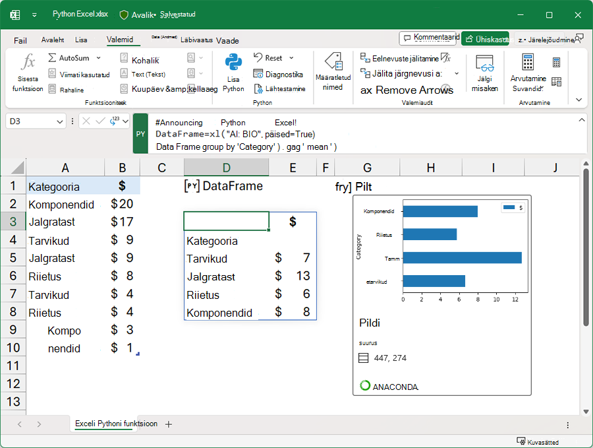
Task: Click the Sisesta funktsioon fx icon
Action: 28,63
